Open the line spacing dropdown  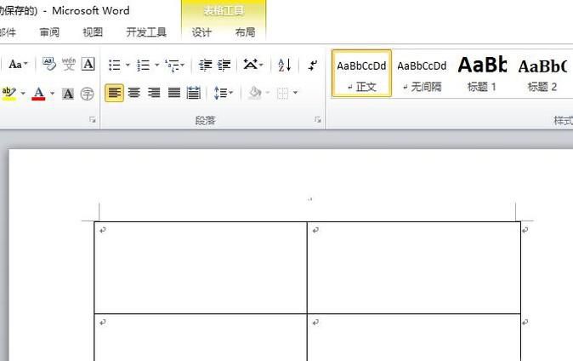pyautogui.click(x=223, y=93)
